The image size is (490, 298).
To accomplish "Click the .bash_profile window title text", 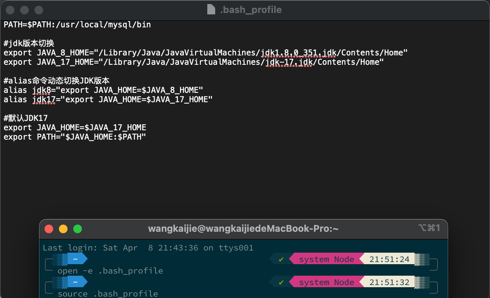I will coord(251,10).
